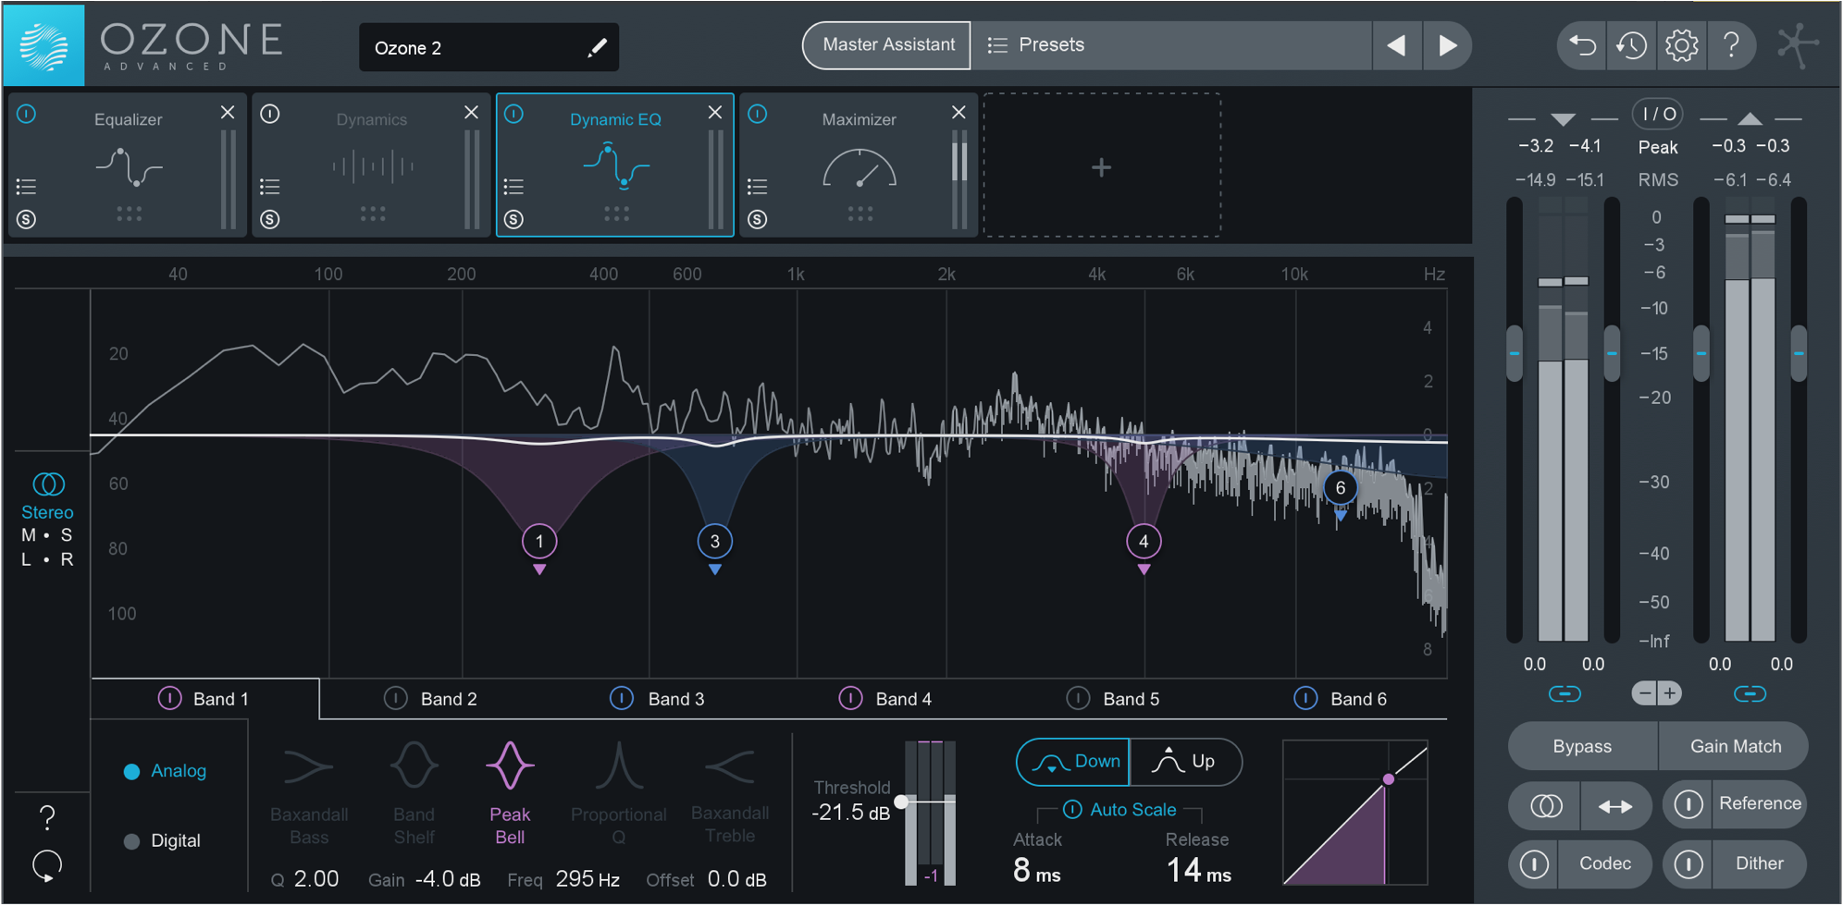Set expansion direction to Up
The image size is (1843, 906).
click(x=1185, y=762)
